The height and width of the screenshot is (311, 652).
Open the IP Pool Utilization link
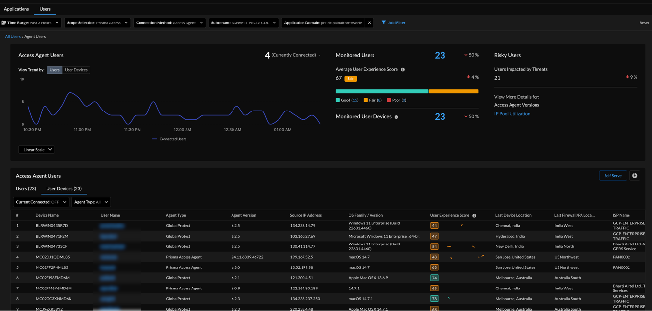512,114
